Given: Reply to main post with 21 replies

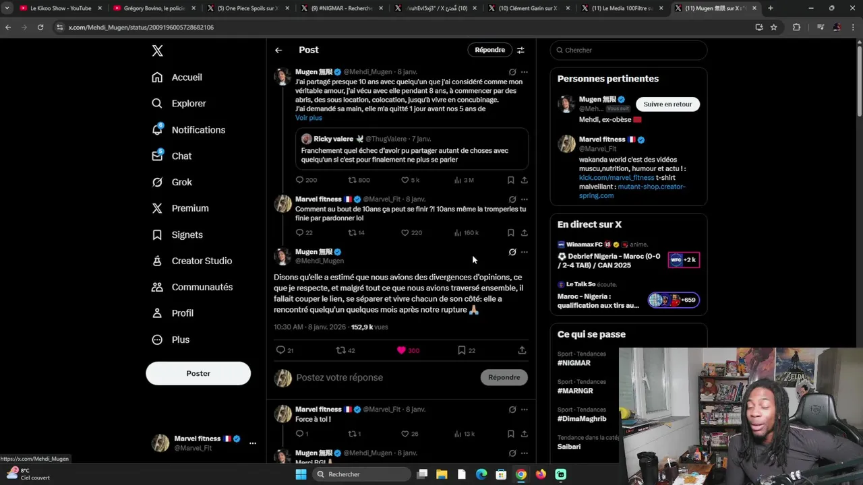Looking at the screenshot, I should tap(285, 350).
